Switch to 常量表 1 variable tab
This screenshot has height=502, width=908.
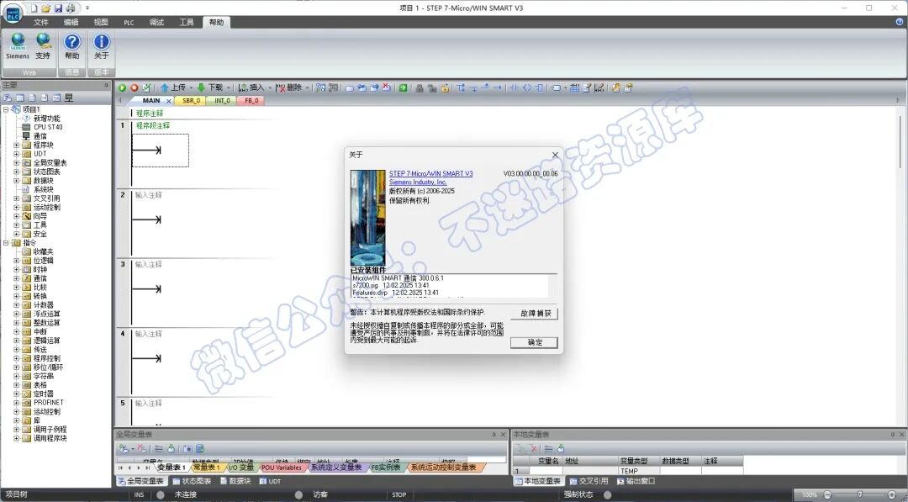[206, 468]
